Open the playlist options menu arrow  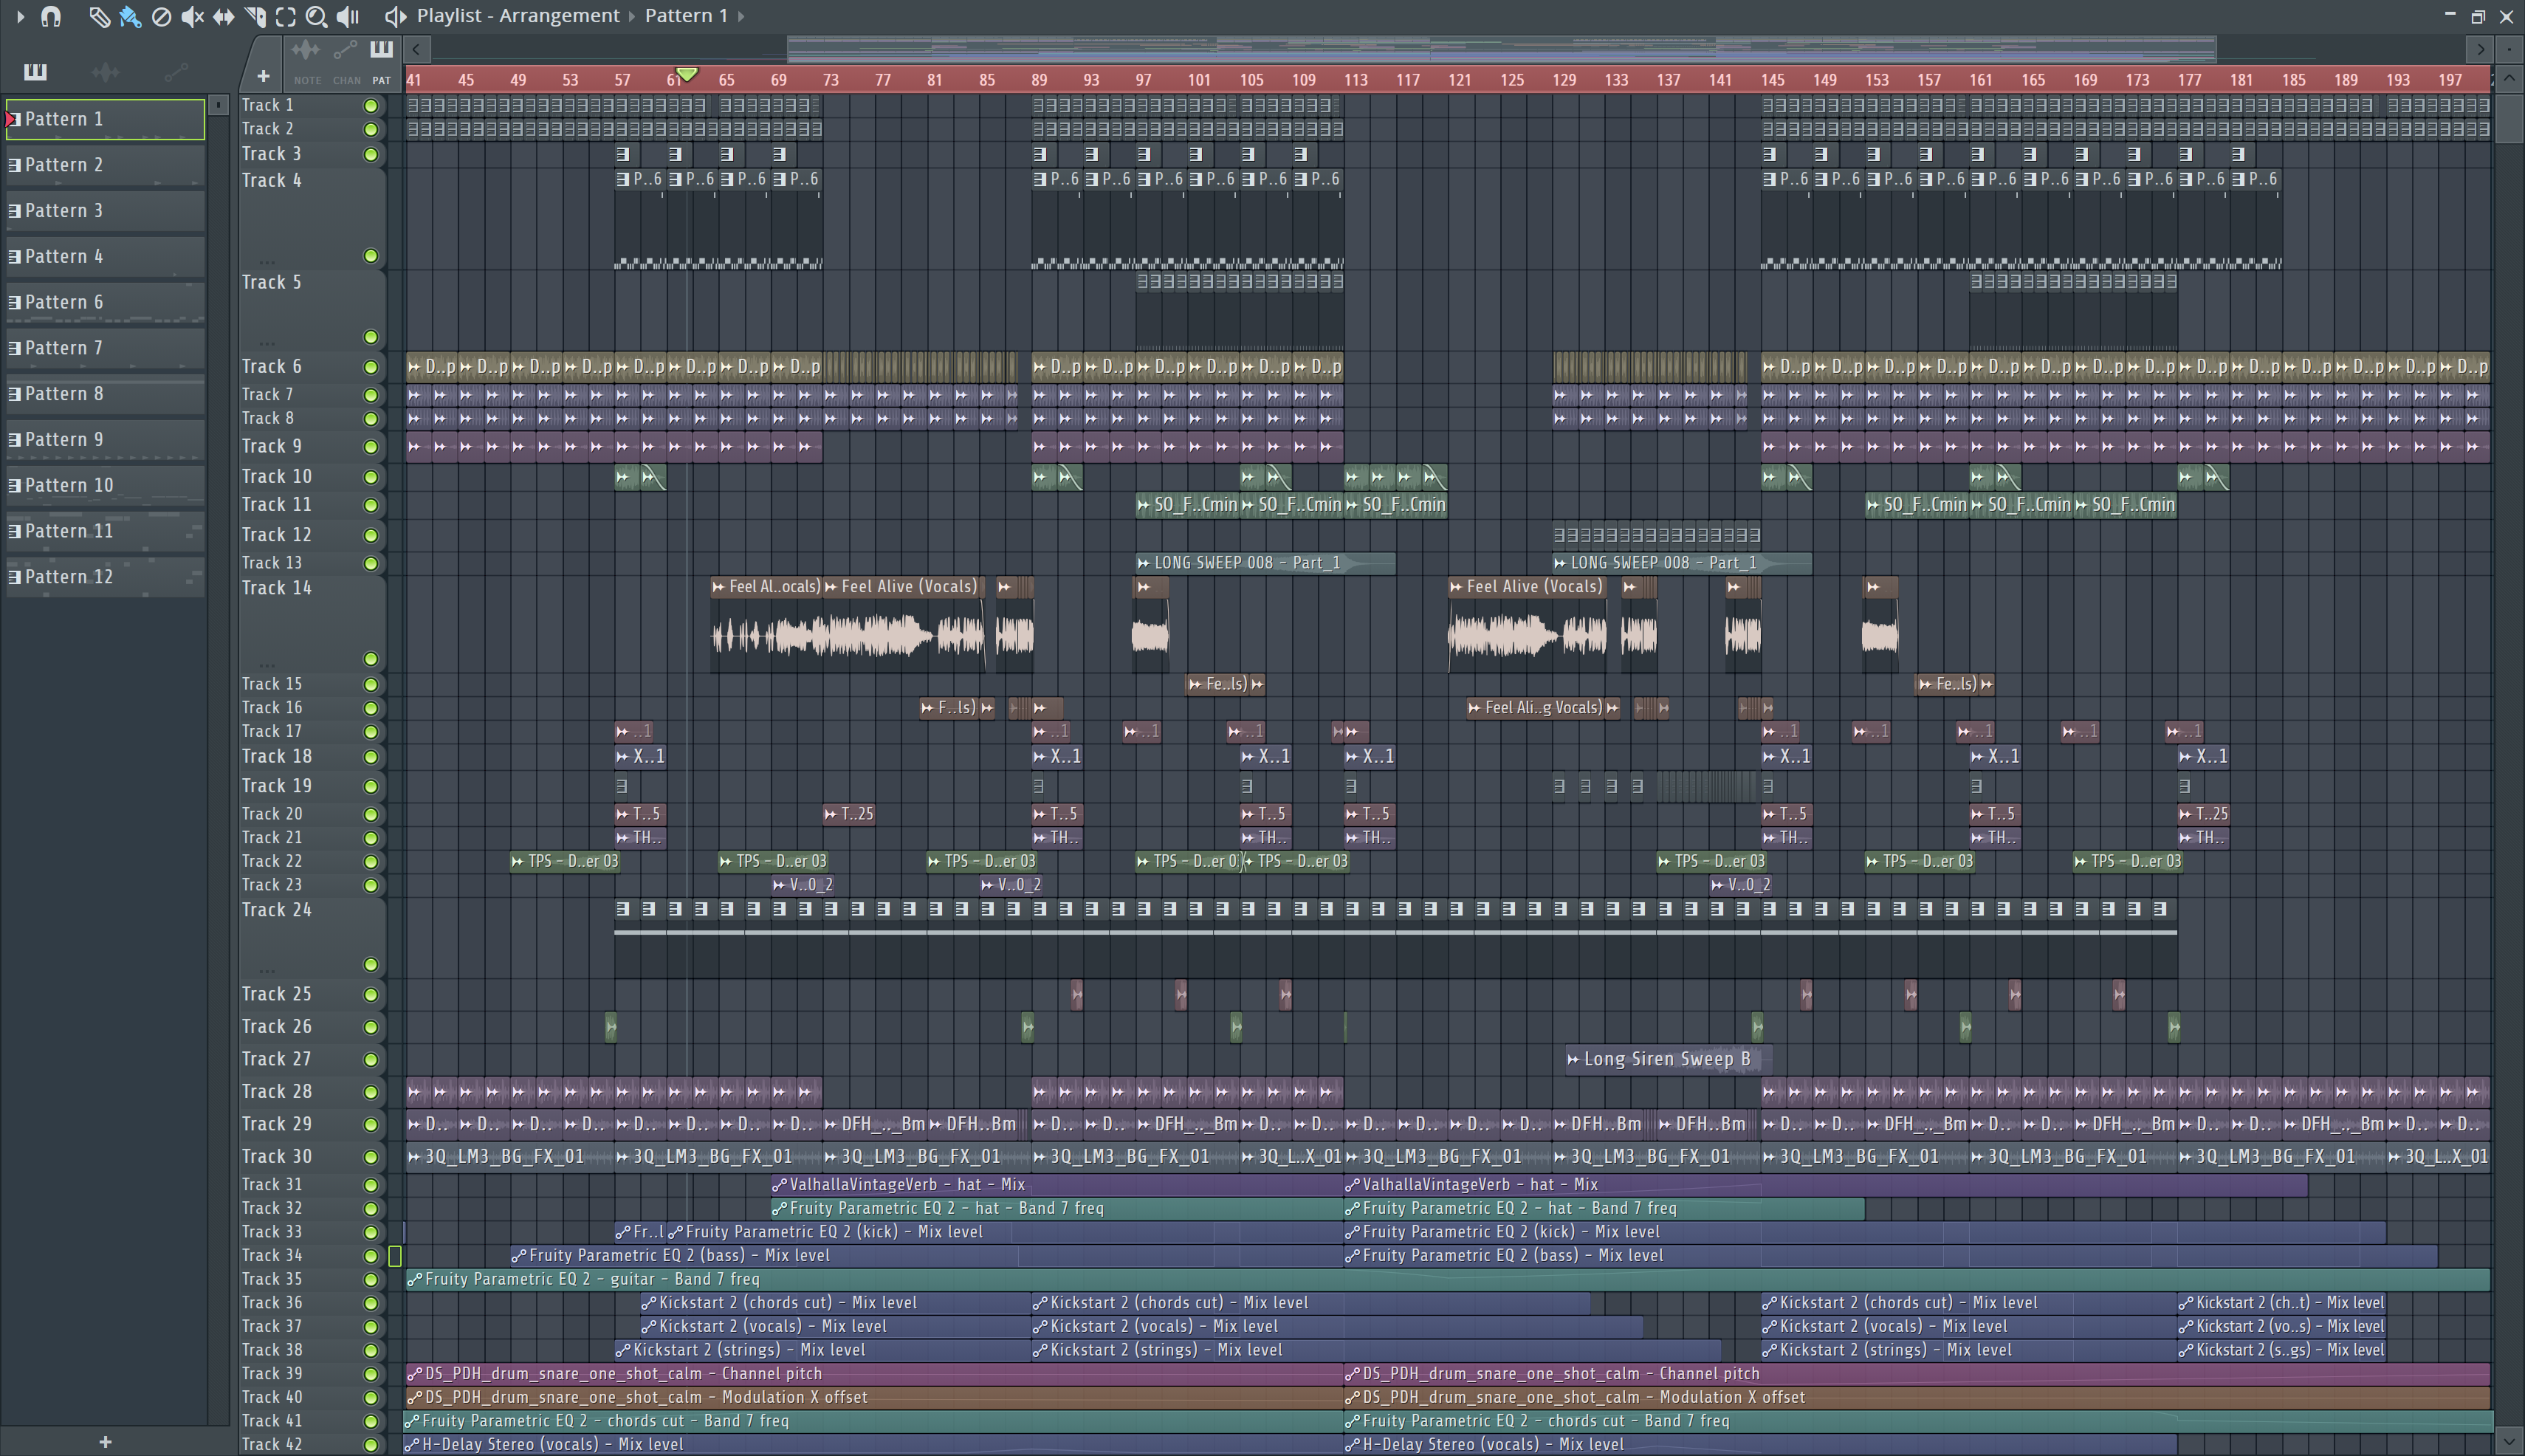(x=20, y=16)
